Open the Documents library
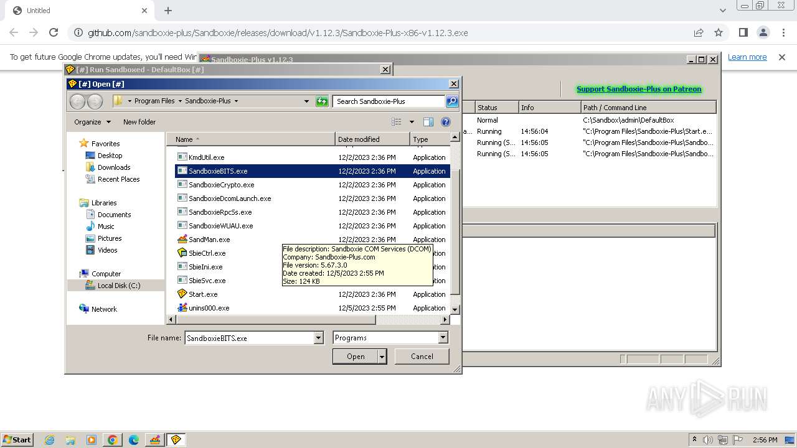 coord(114,215)
